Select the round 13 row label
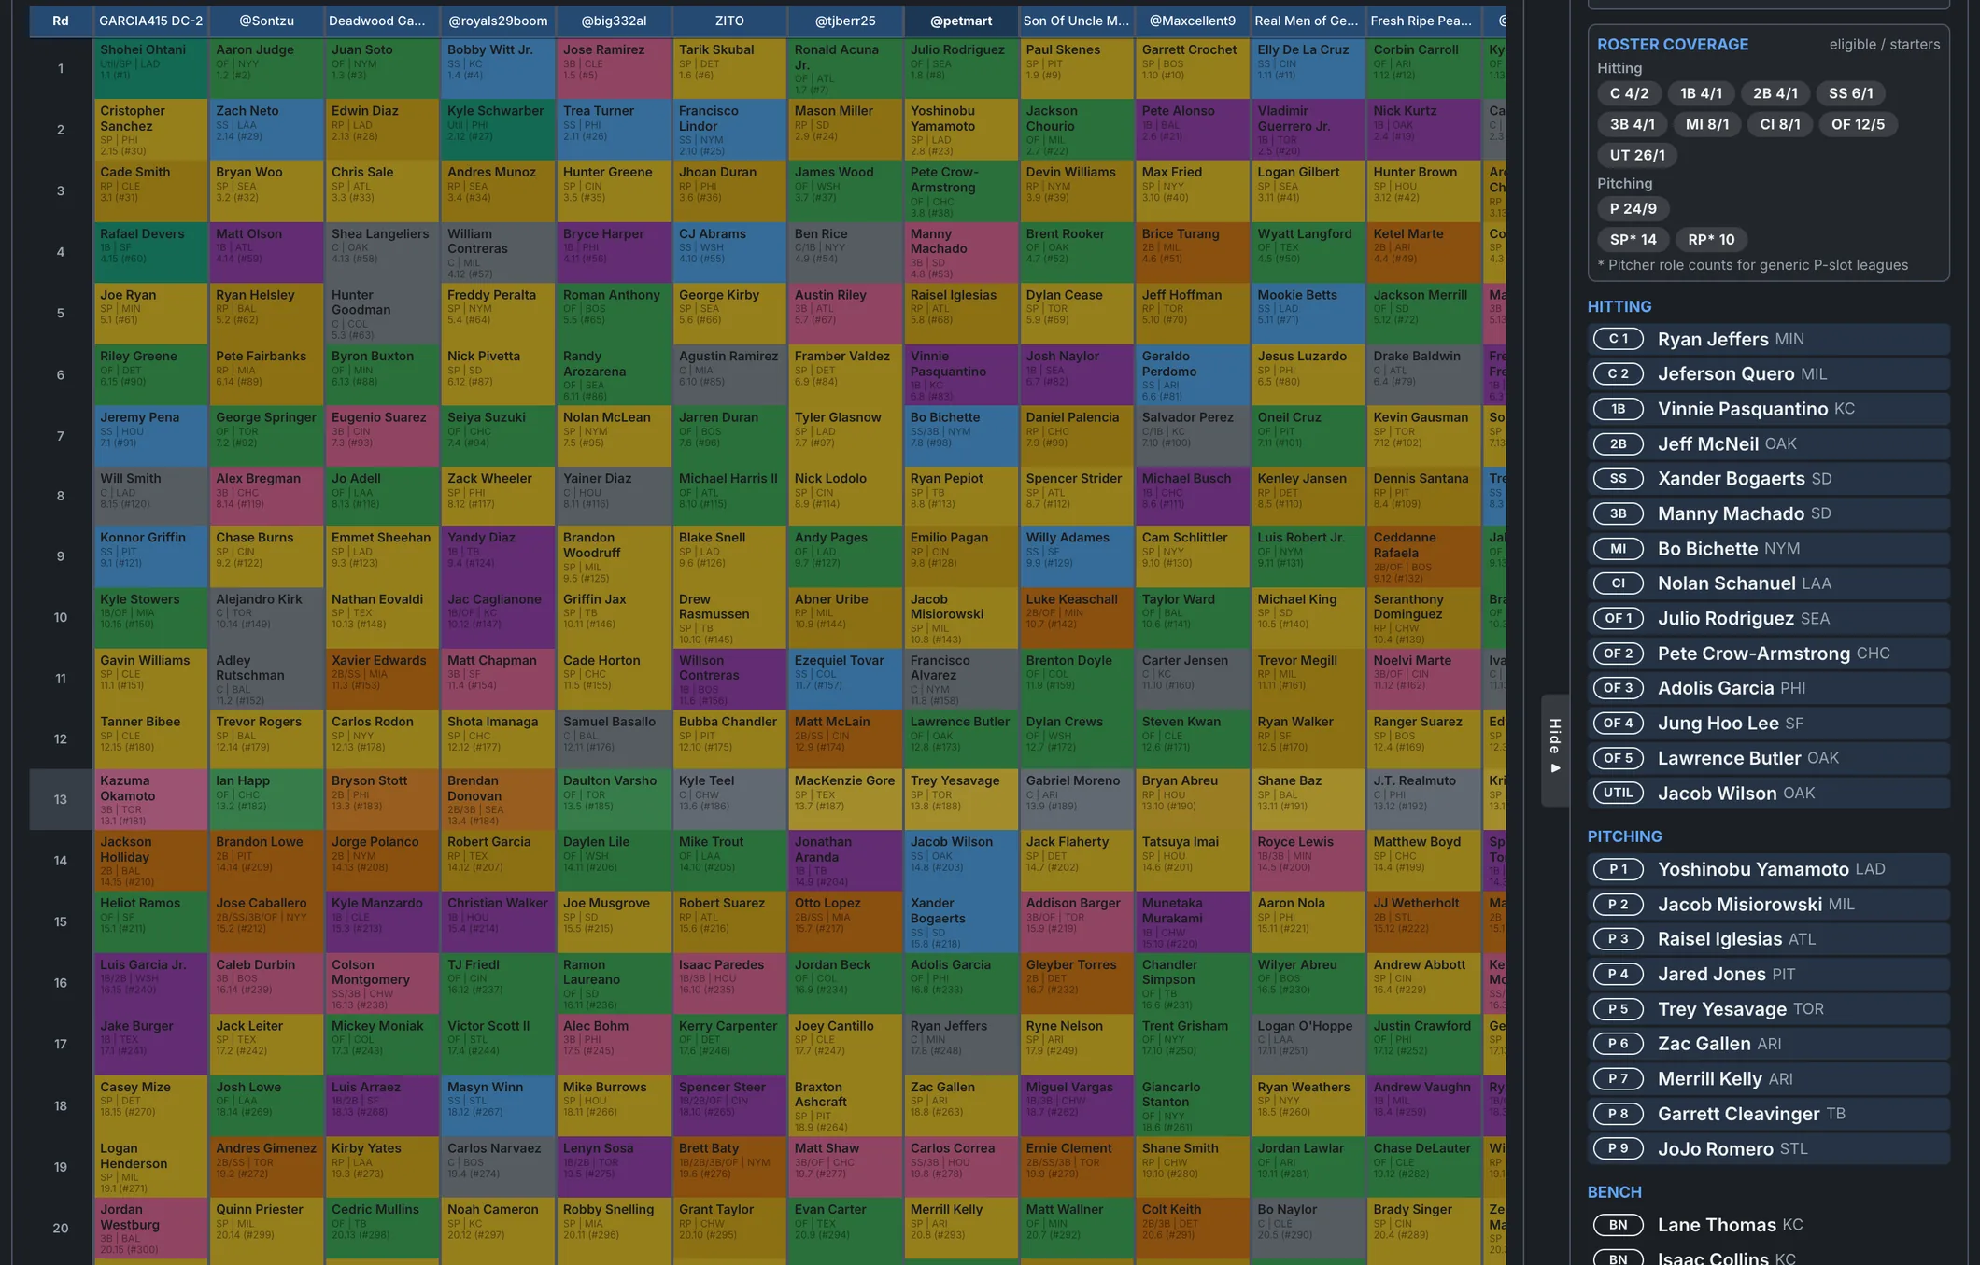The image size is (1980, 1265). click(x=61, y=799)
